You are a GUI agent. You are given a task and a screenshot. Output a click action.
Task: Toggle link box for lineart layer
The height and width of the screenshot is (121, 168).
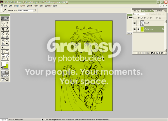click(x=138, y=23)
